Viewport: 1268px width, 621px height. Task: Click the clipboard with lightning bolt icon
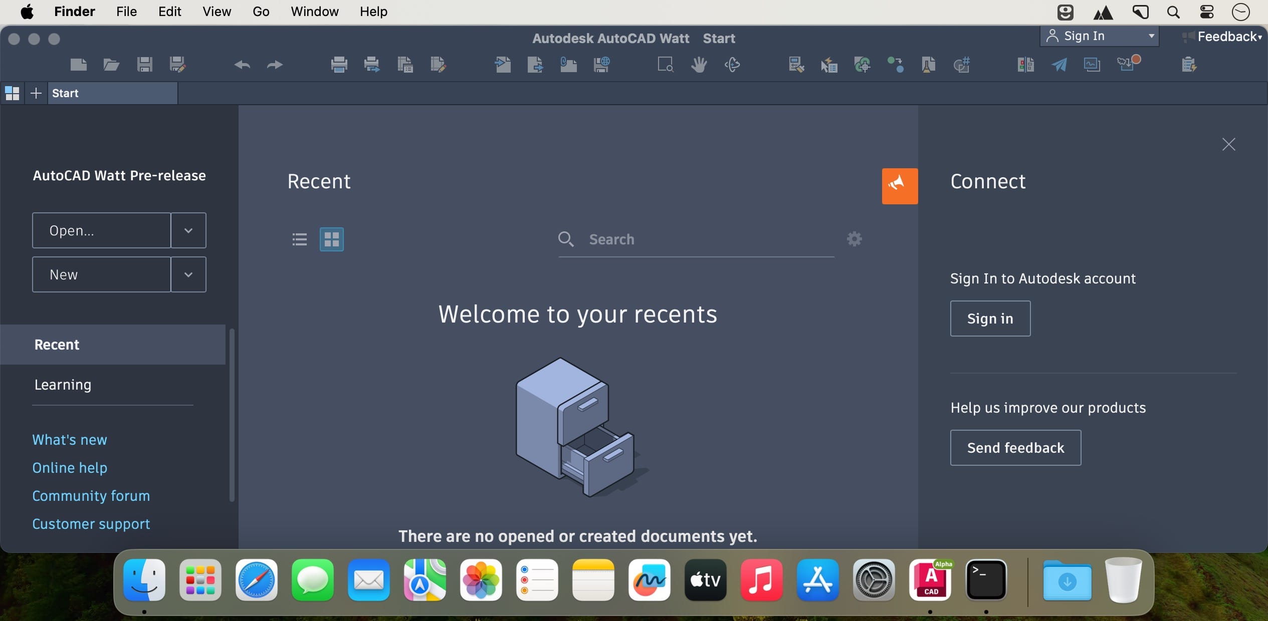(x=1189, y=65)
